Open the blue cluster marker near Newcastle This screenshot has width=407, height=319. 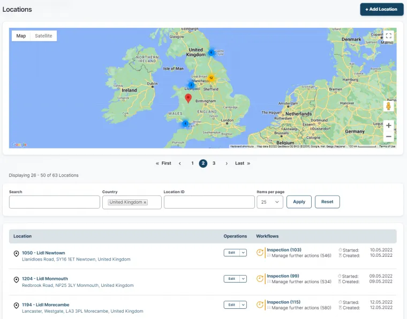(x=212, y=53)
